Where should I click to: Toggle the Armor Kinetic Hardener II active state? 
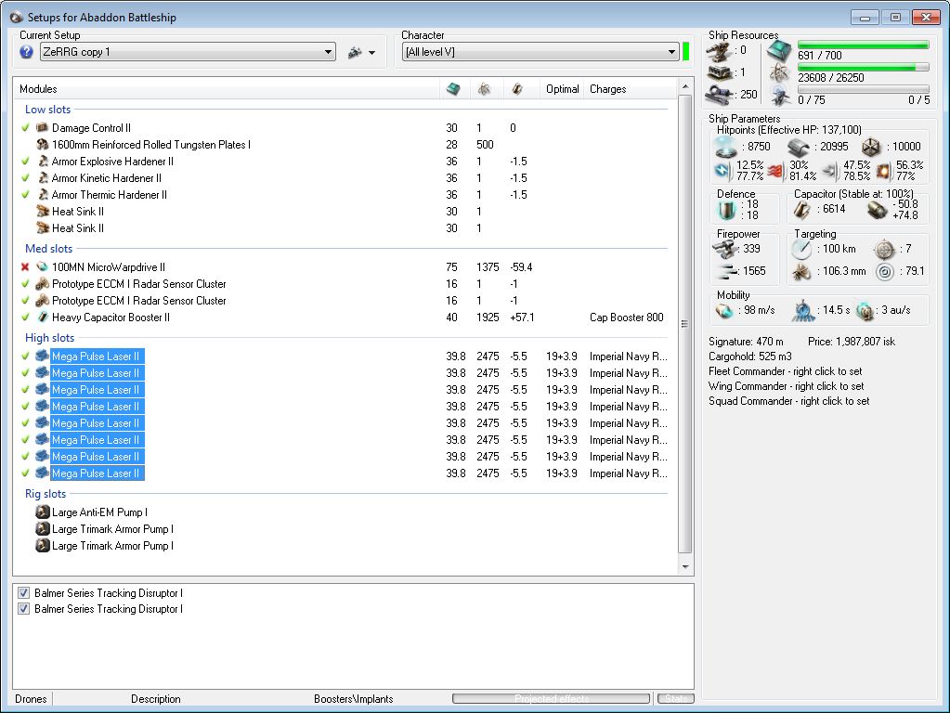pyautogui.click(x=25, y=178)
